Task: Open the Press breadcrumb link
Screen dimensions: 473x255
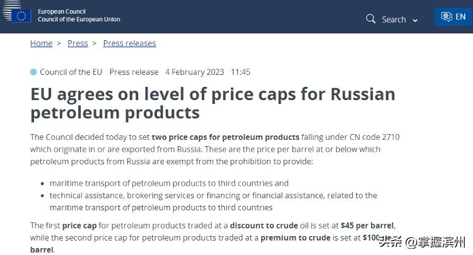Action: pos(78,43)
